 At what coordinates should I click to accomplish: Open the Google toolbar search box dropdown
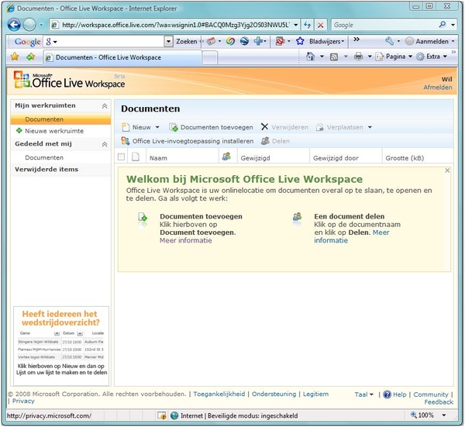pos(168,41)
